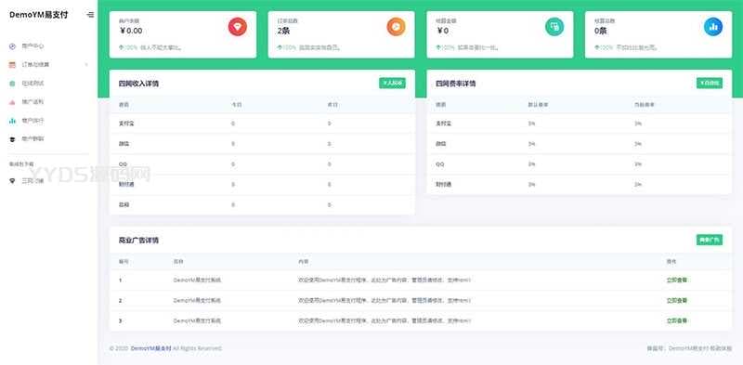Viewport: 743px width, 365px height.
Task: Click the 四网费率详情 card title
Action: coord(455,84)
